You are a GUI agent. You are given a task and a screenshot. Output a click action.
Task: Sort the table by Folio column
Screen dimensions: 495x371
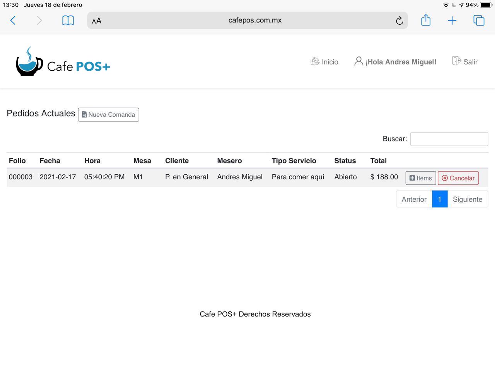[17, 161]
